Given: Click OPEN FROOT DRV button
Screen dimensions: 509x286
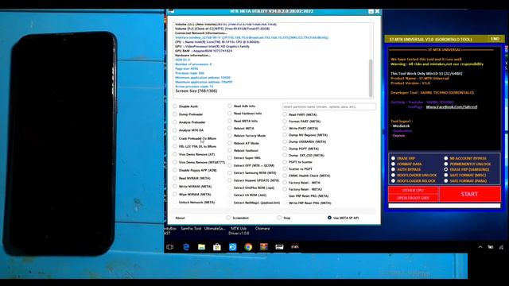Looking at the screenshot, I should click(x=413, y=198).
